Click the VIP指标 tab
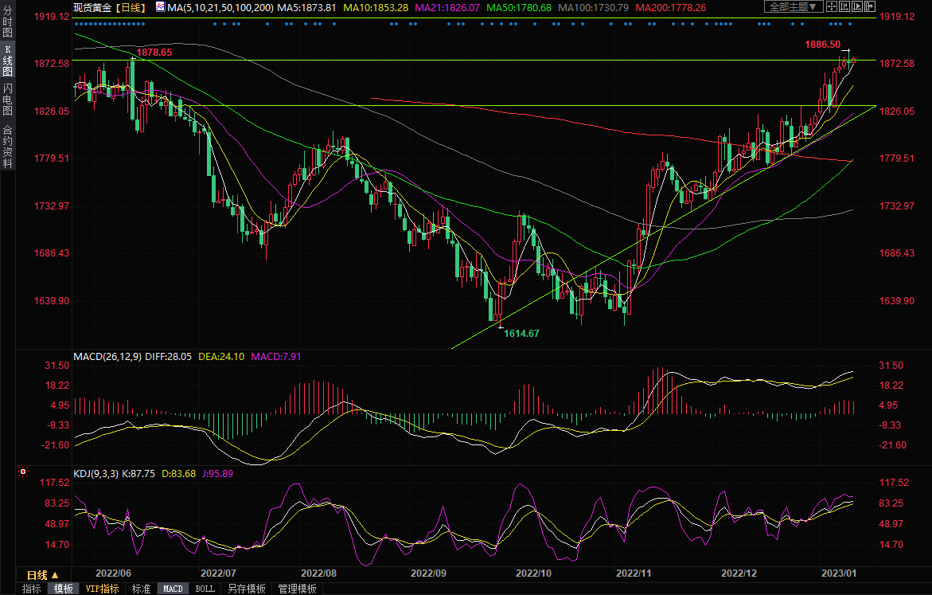932x595 pixels. click(103, 589)
